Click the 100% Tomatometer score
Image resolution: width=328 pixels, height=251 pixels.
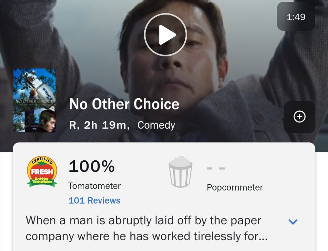coord(92,167)
